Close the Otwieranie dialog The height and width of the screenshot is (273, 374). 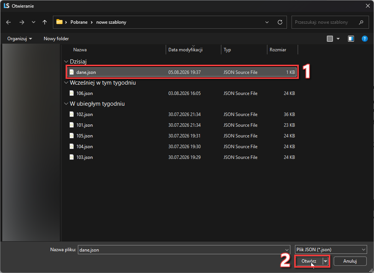click(x=368, y=6)
